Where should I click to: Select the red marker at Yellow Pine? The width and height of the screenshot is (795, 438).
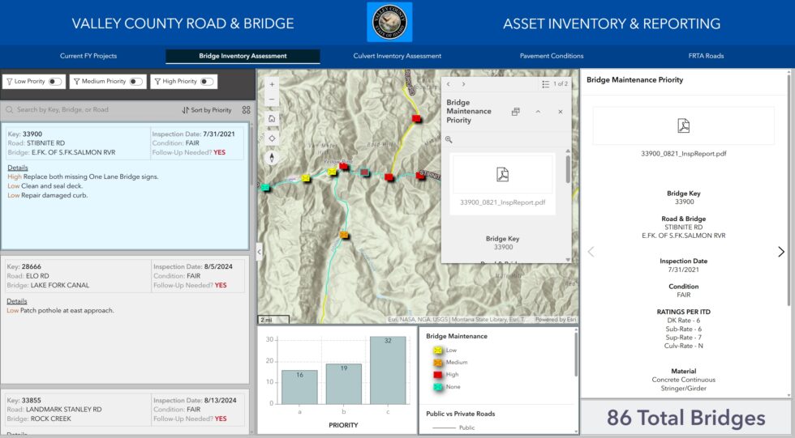(x=344, y=167)
